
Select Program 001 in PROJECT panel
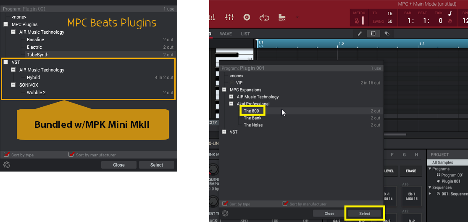pyautogui.click(x=452, y=175)
